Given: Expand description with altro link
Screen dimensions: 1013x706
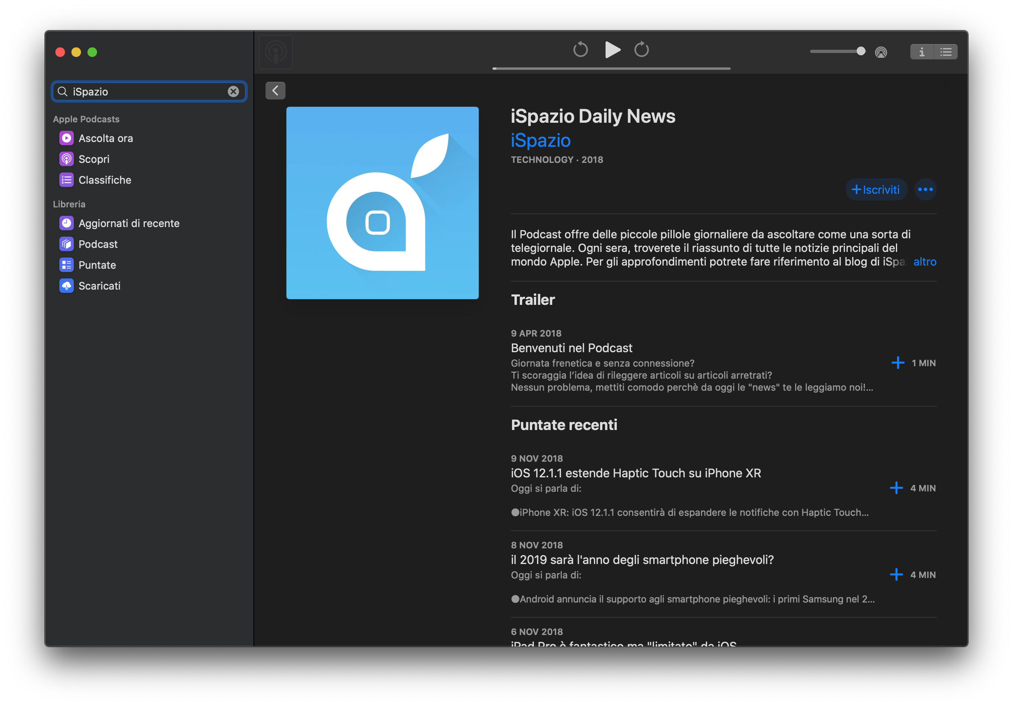Looking at the screenshot, I should [925, 262].
